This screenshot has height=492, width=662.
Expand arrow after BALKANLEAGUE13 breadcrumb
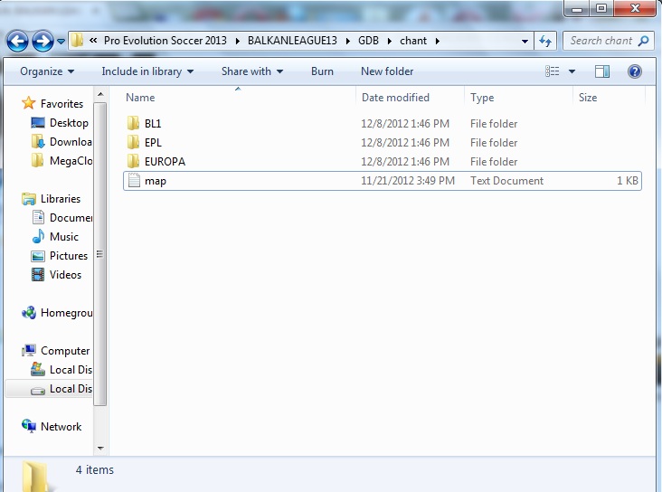coord(348,41)
